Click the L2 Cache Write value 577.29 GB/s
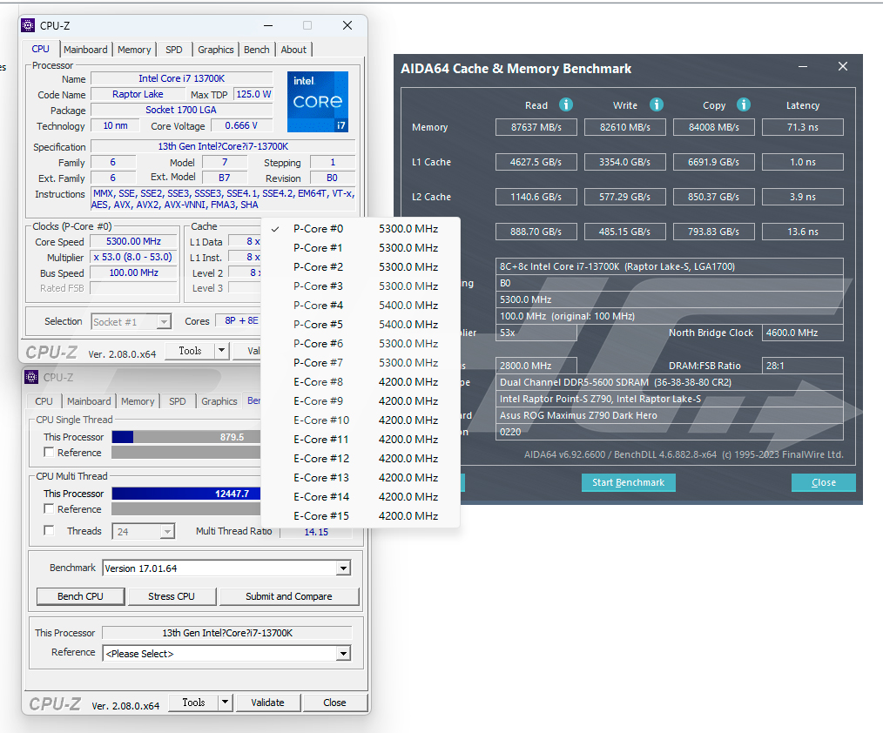883x733 pixels. coord(625,197)
